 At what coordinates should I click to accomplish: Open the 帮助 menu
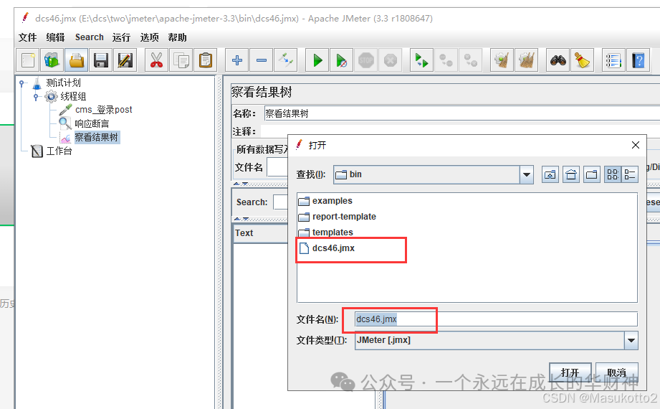coord(177,37)
